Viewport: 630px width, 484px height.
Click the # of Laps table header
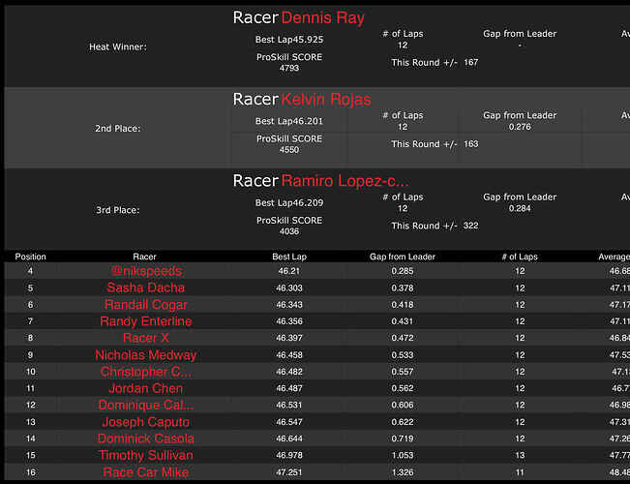click(520, 257)
